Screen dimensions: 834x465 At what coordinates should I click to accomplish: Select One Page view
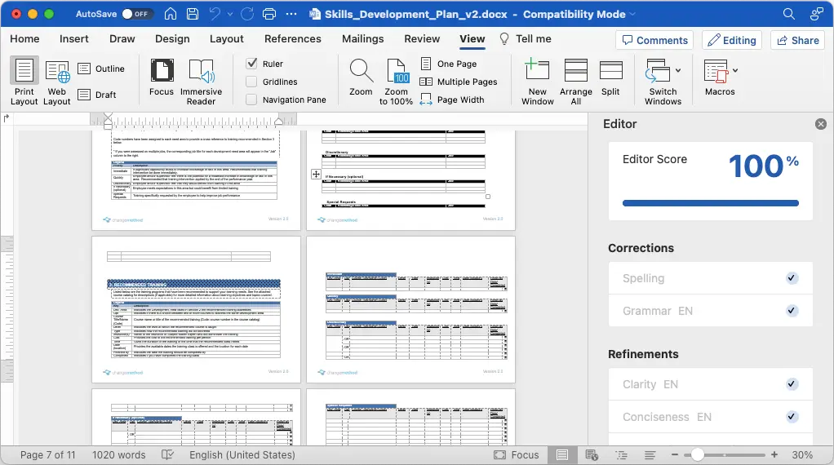pos(448,64)
